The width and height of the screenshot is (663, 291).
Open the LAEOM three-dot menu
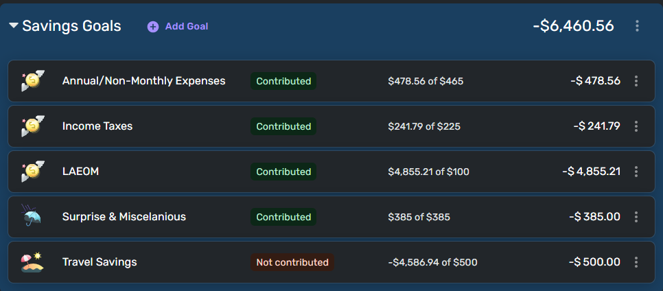[636, 172]
